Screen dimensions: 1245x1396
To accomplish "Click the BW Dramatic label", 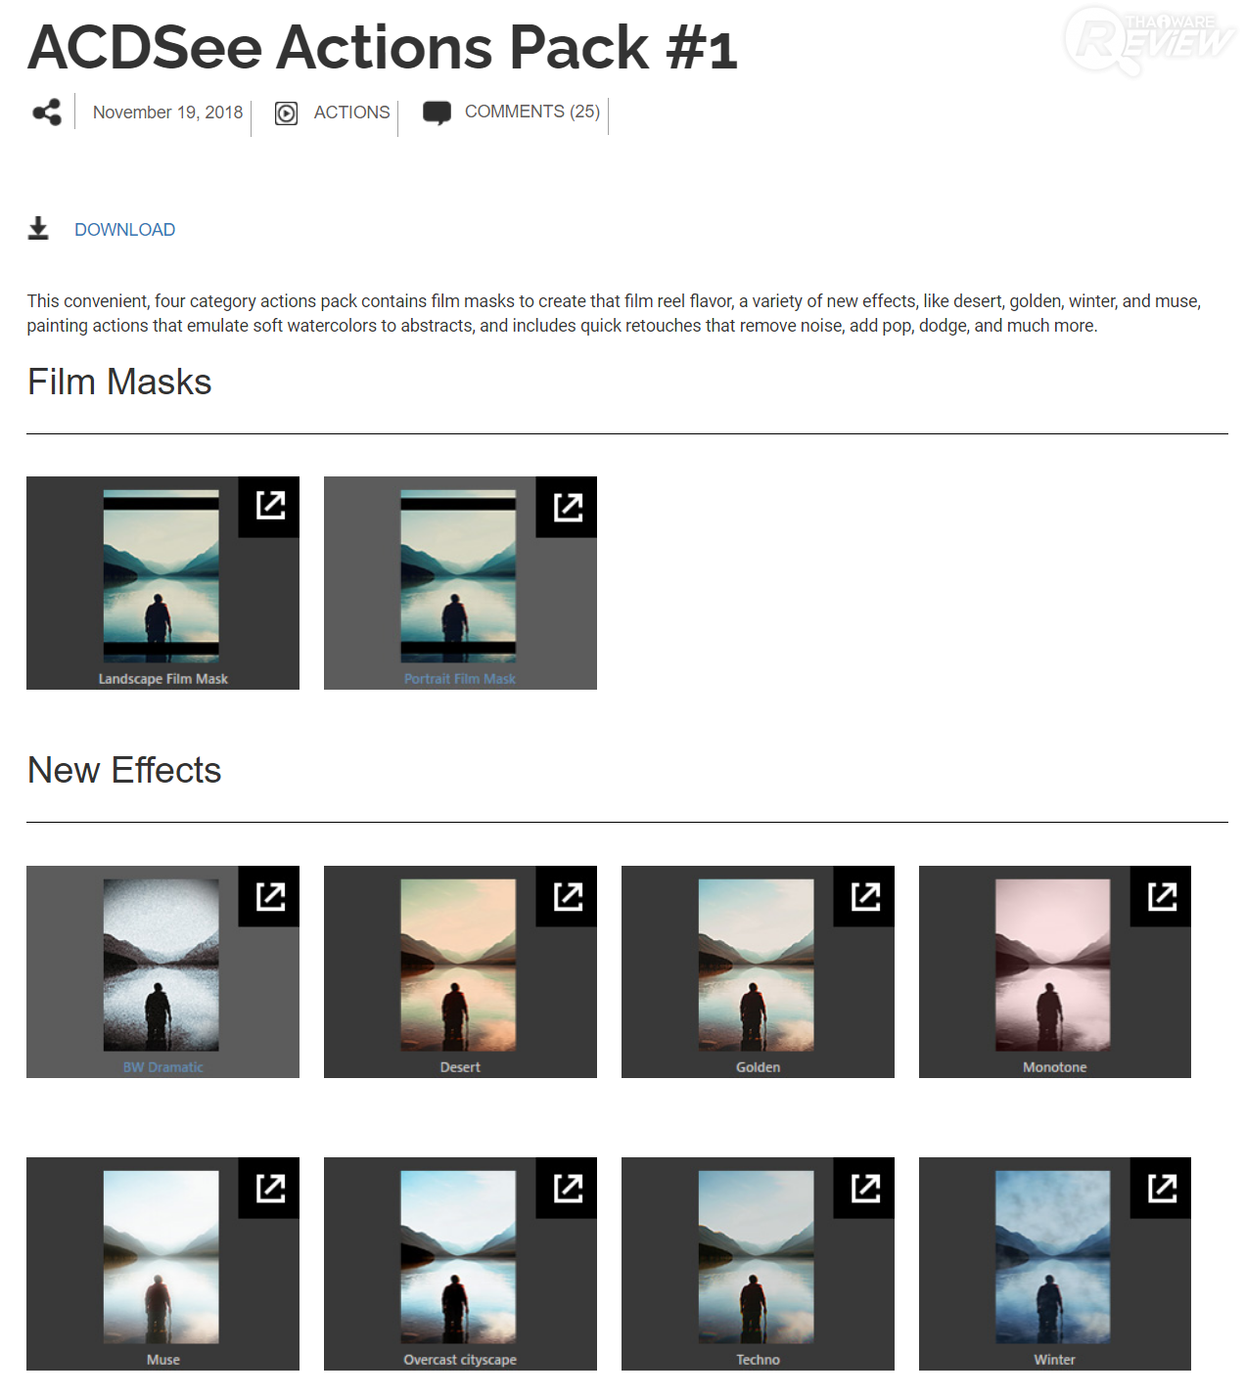I will [x=163, y=1067].
